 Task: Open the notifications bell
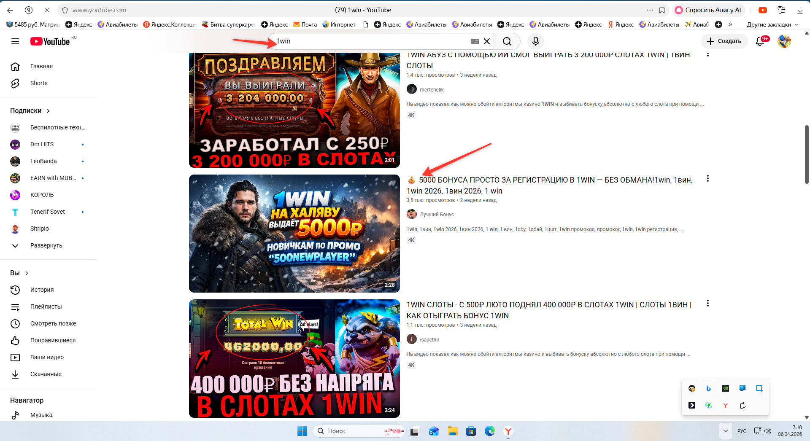coord(760,41)
